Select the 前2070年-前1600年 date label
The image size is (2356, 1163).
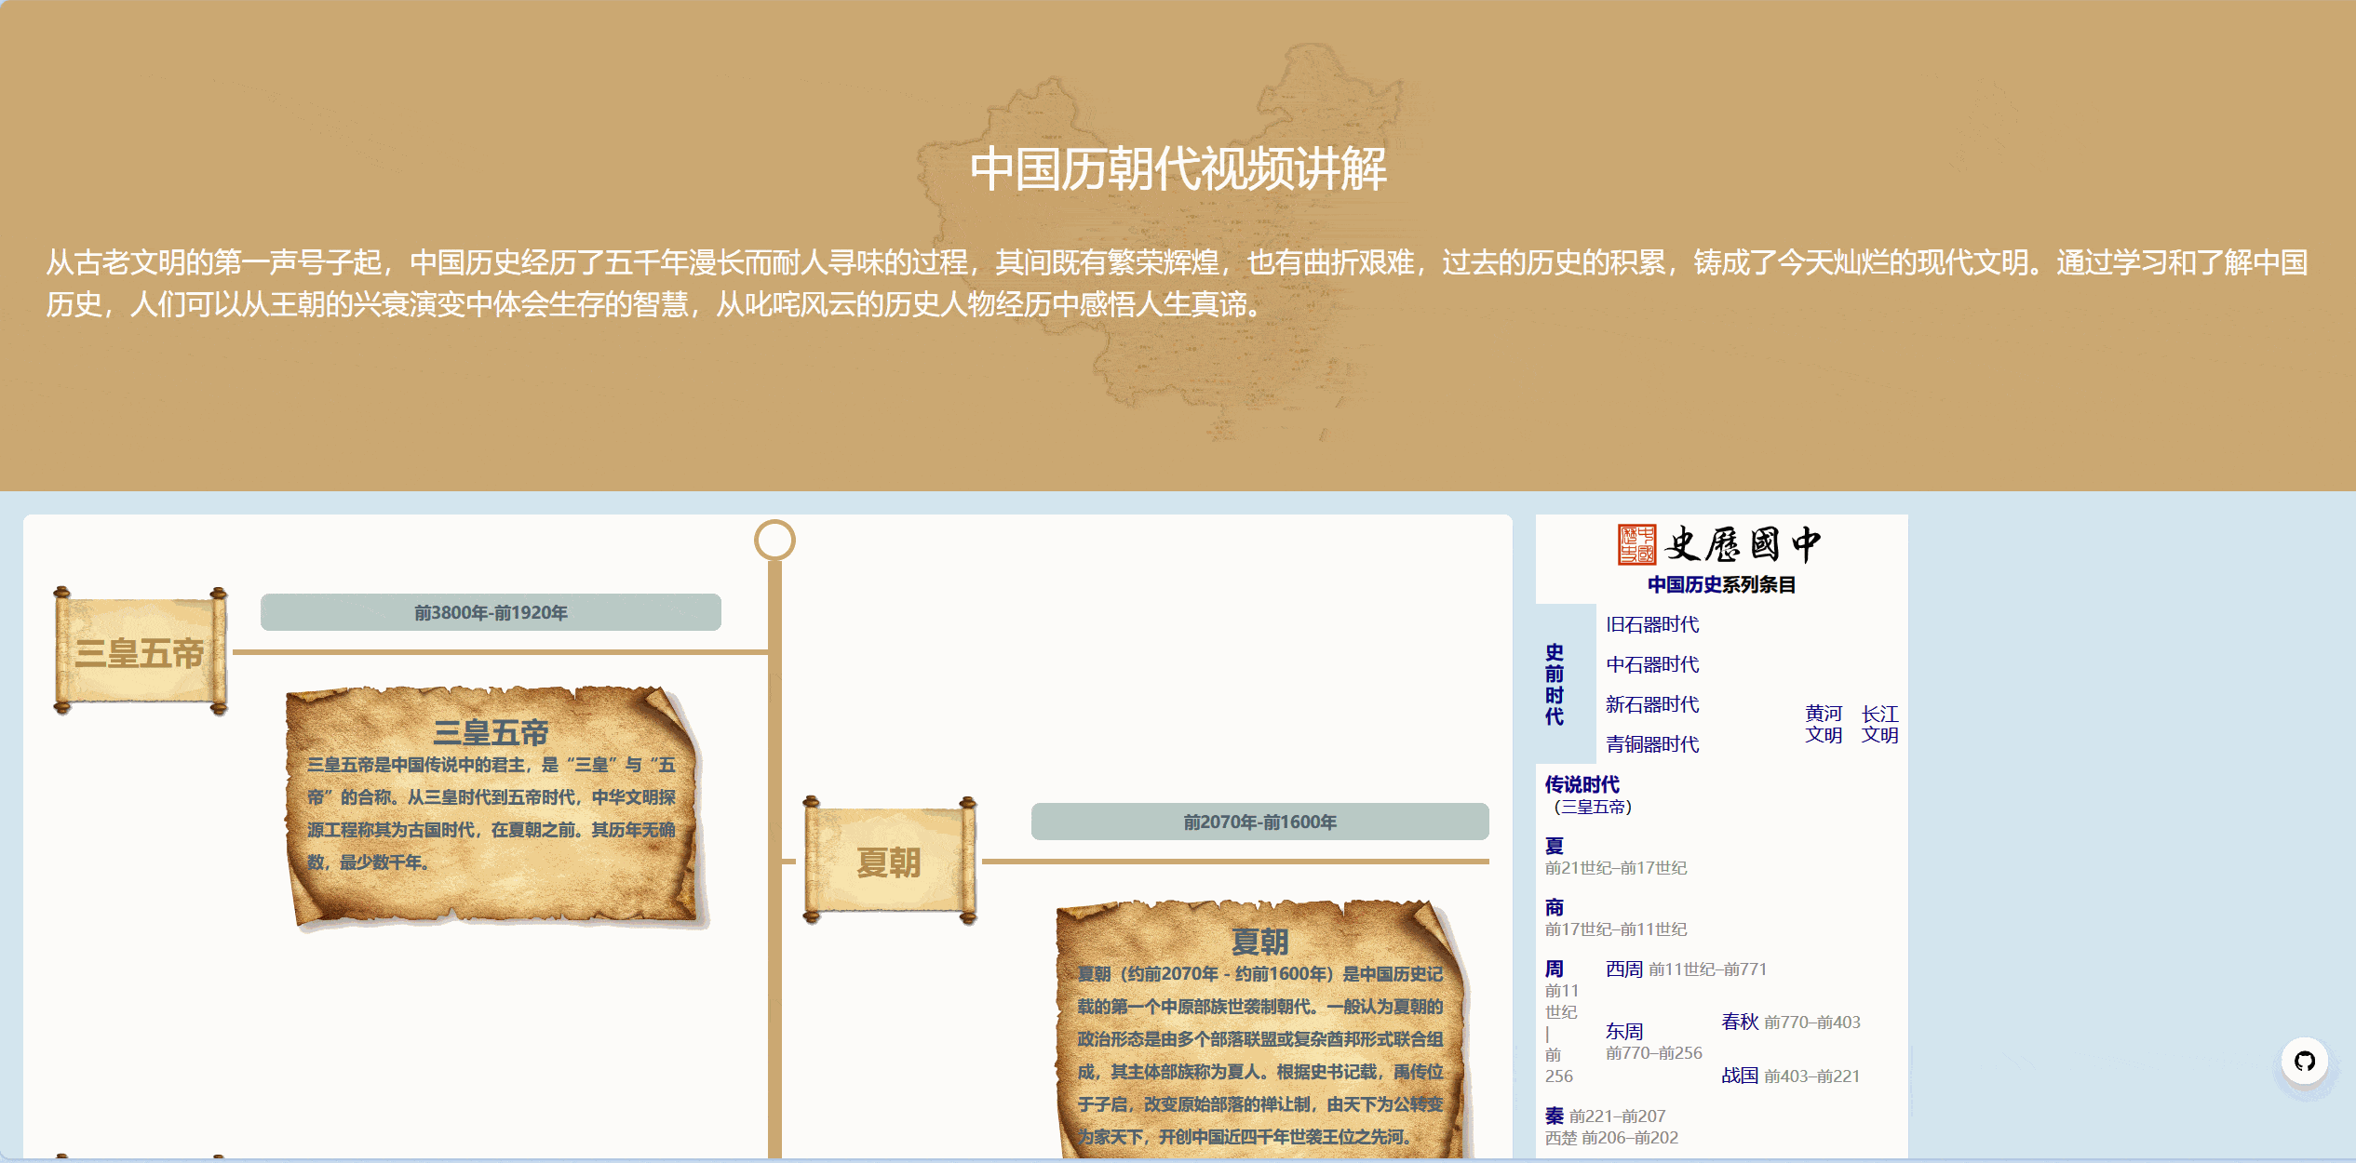pyautogui.click(x=1259, y=822)
